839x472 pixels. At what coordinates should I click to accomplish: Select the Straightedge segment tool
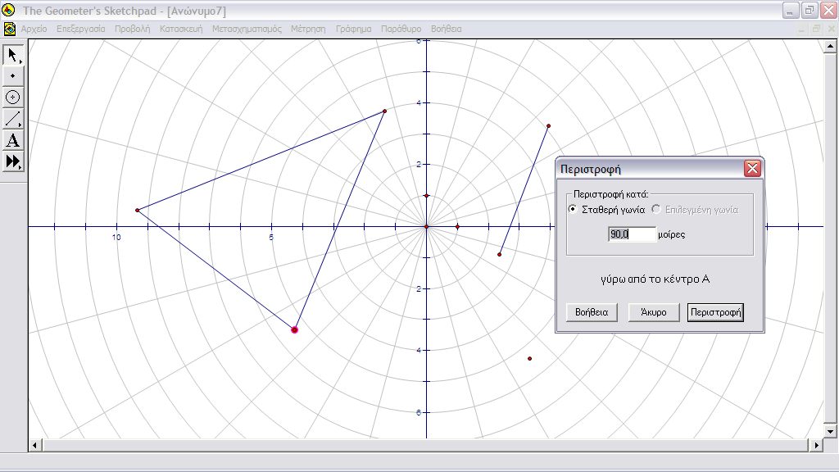13,119
